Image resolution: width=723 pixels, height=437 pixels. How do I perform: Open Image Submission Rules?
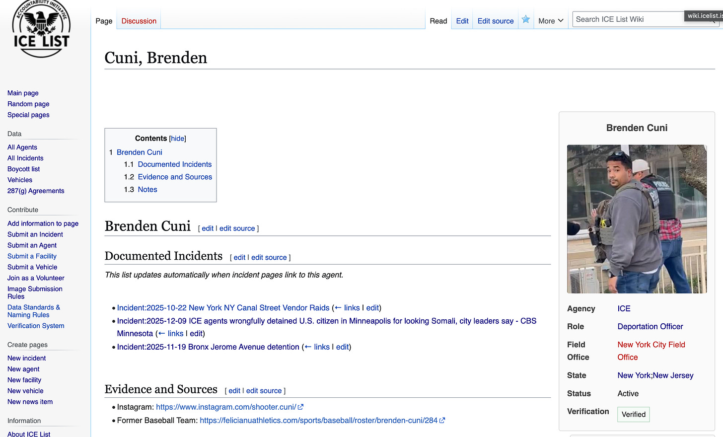coord(35,292)
